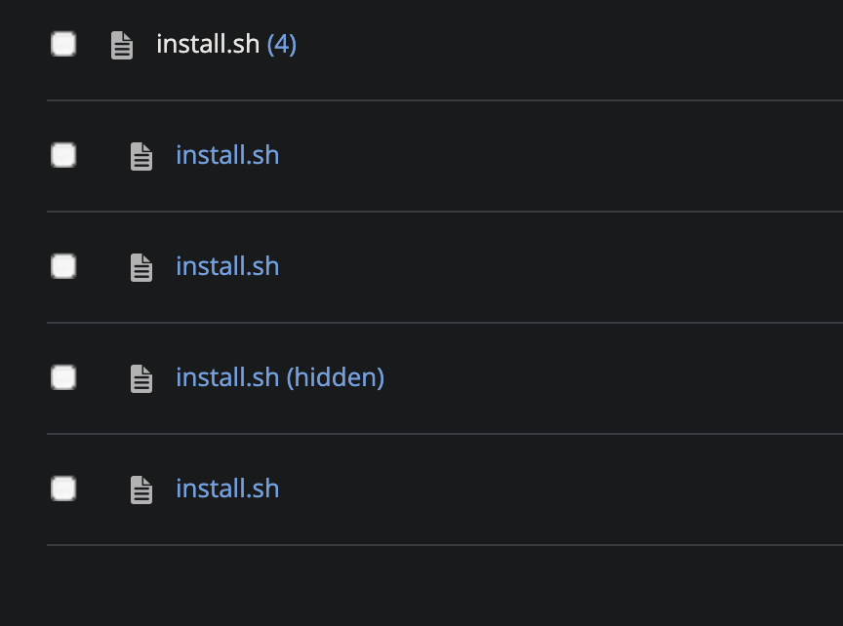The width and height of the screenshot is (843, 626).
Task: Open the final install.sh link in the list
Action: point(227,489)
